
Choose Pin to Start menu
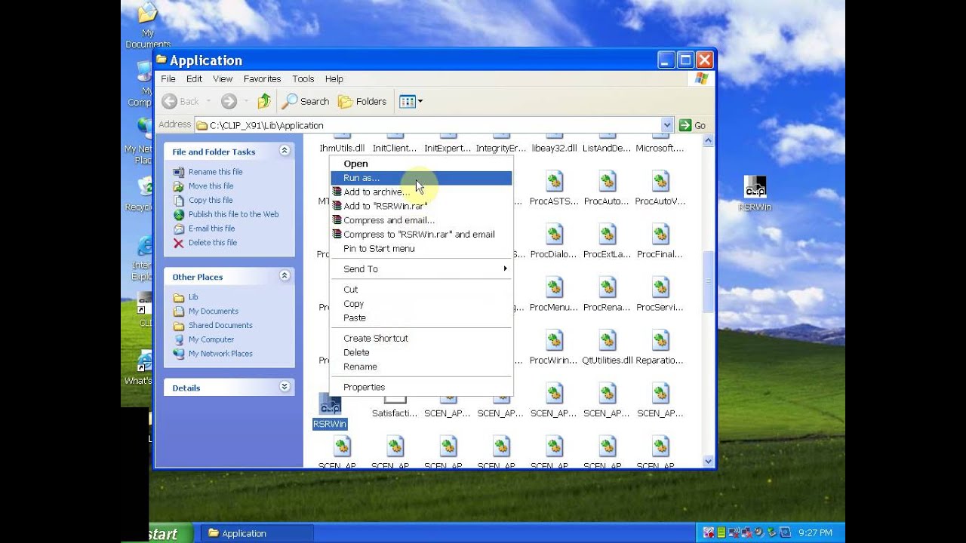click(x=421, y=248)
